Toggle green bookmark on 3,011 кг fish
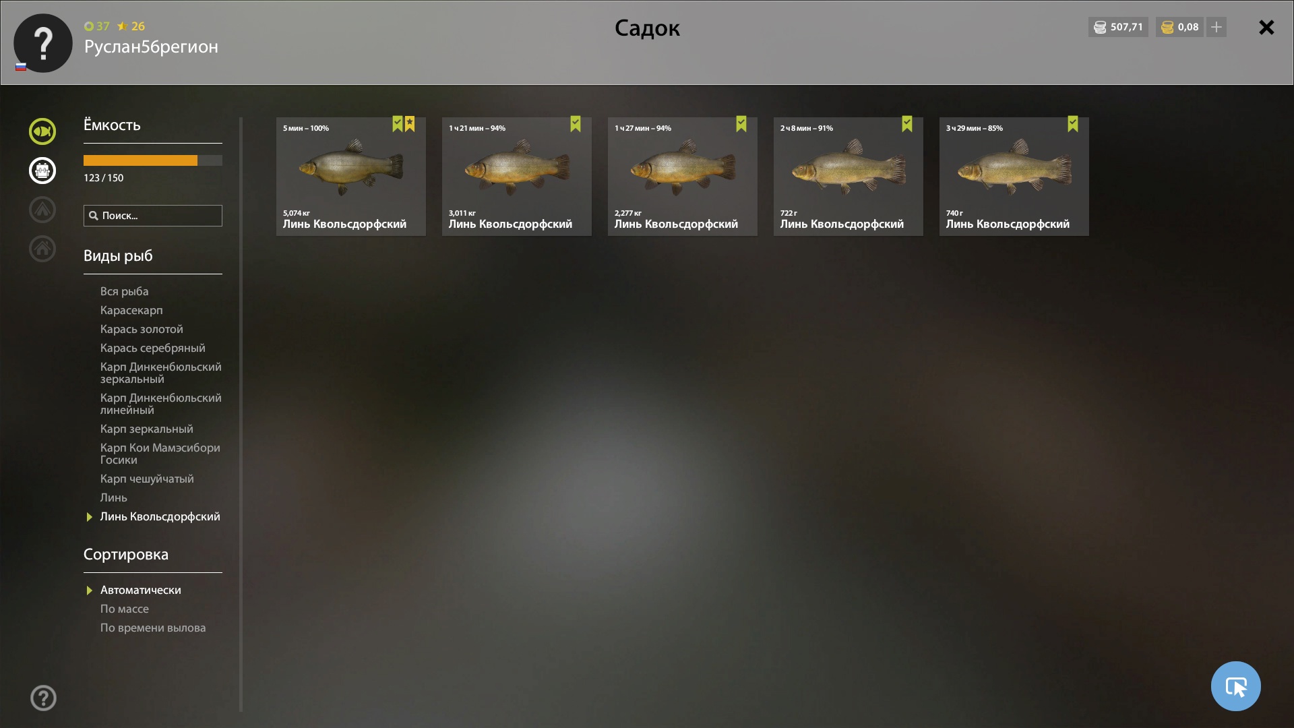Image resolution: width=1294 pixels, height=728 pixels. tap(576, 124)
